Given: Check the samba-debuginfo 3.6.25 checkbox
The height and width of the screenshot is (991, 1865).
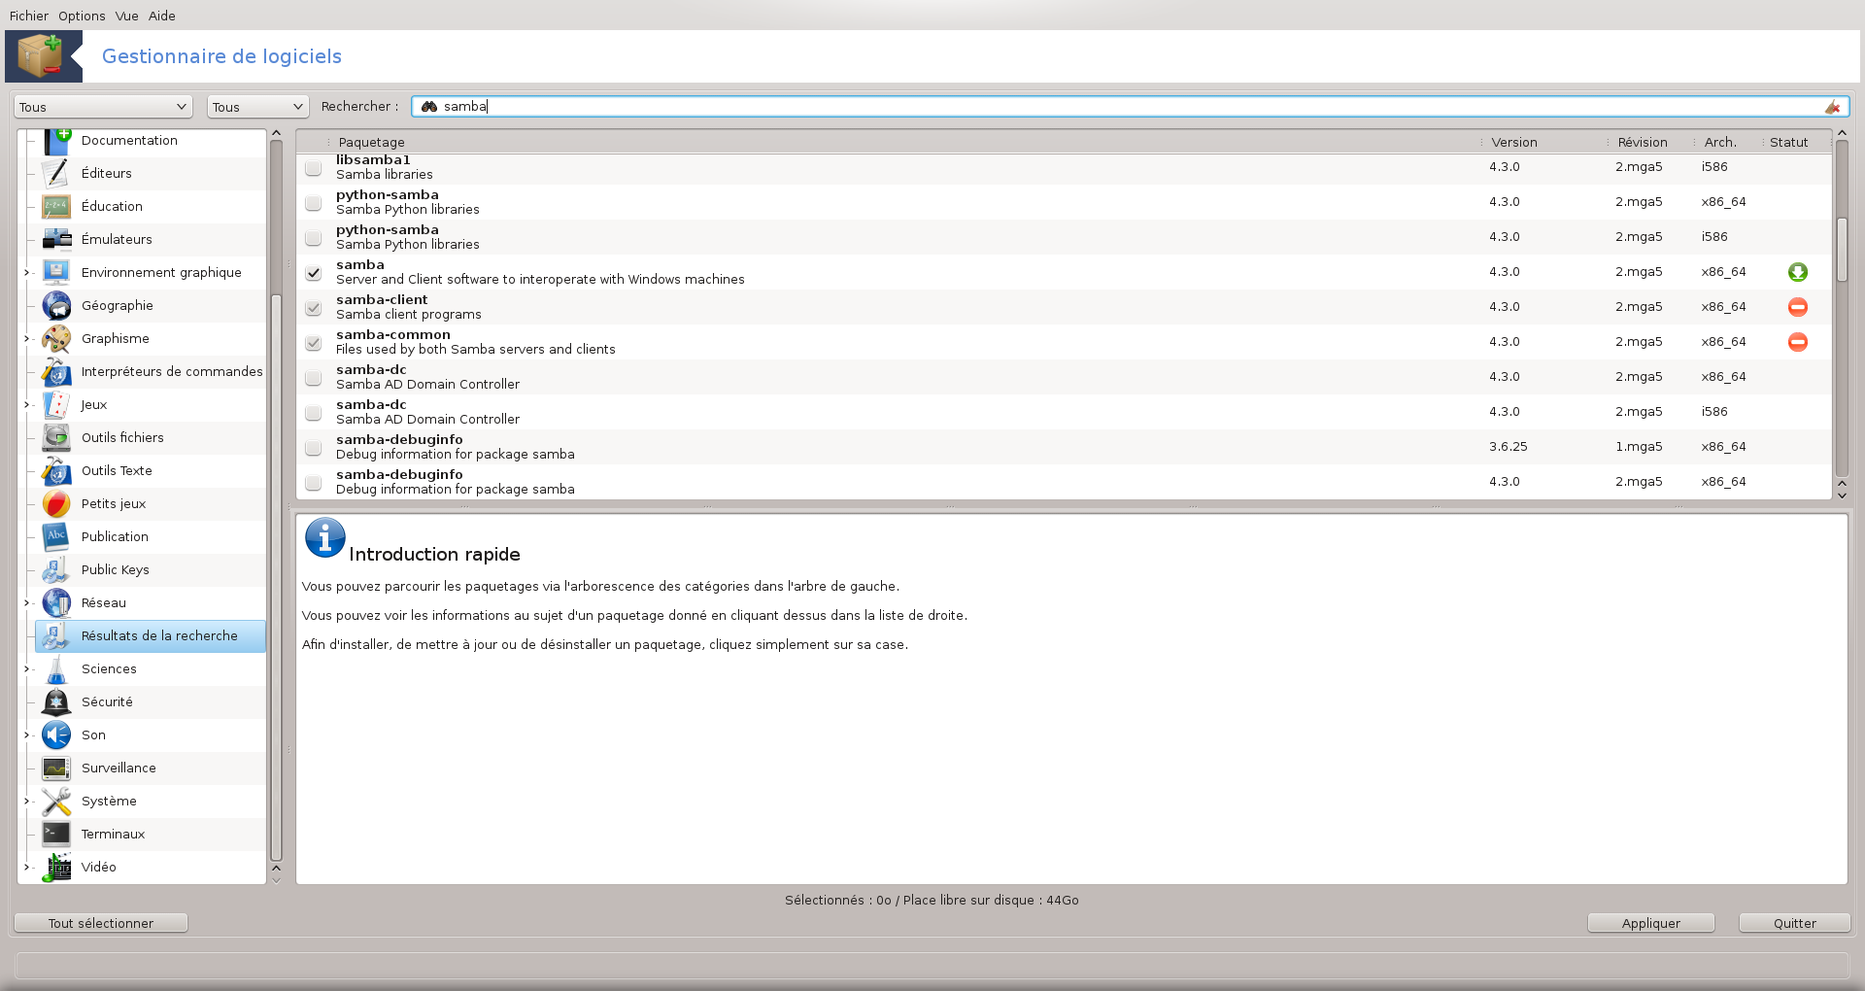Looking at the screenshot, I should click(x=313, y=448).
